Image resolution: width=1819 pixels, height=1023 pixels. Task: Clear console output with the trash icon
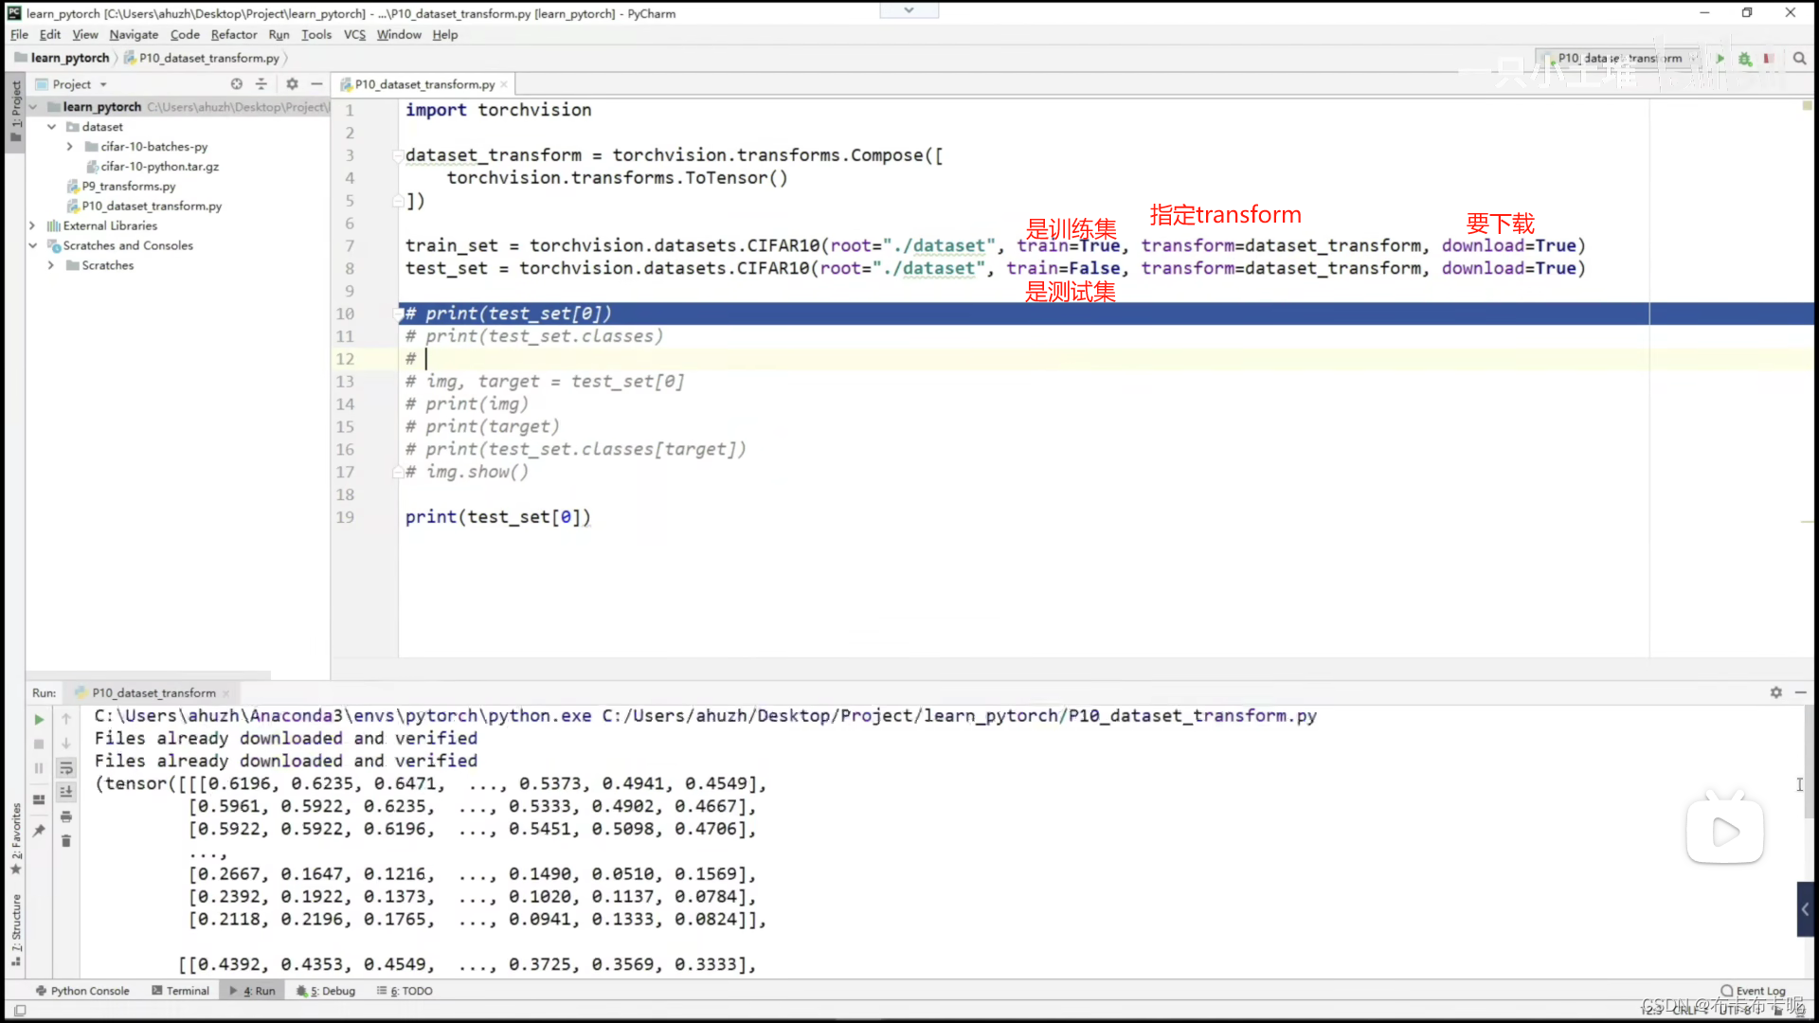point(66,841)
